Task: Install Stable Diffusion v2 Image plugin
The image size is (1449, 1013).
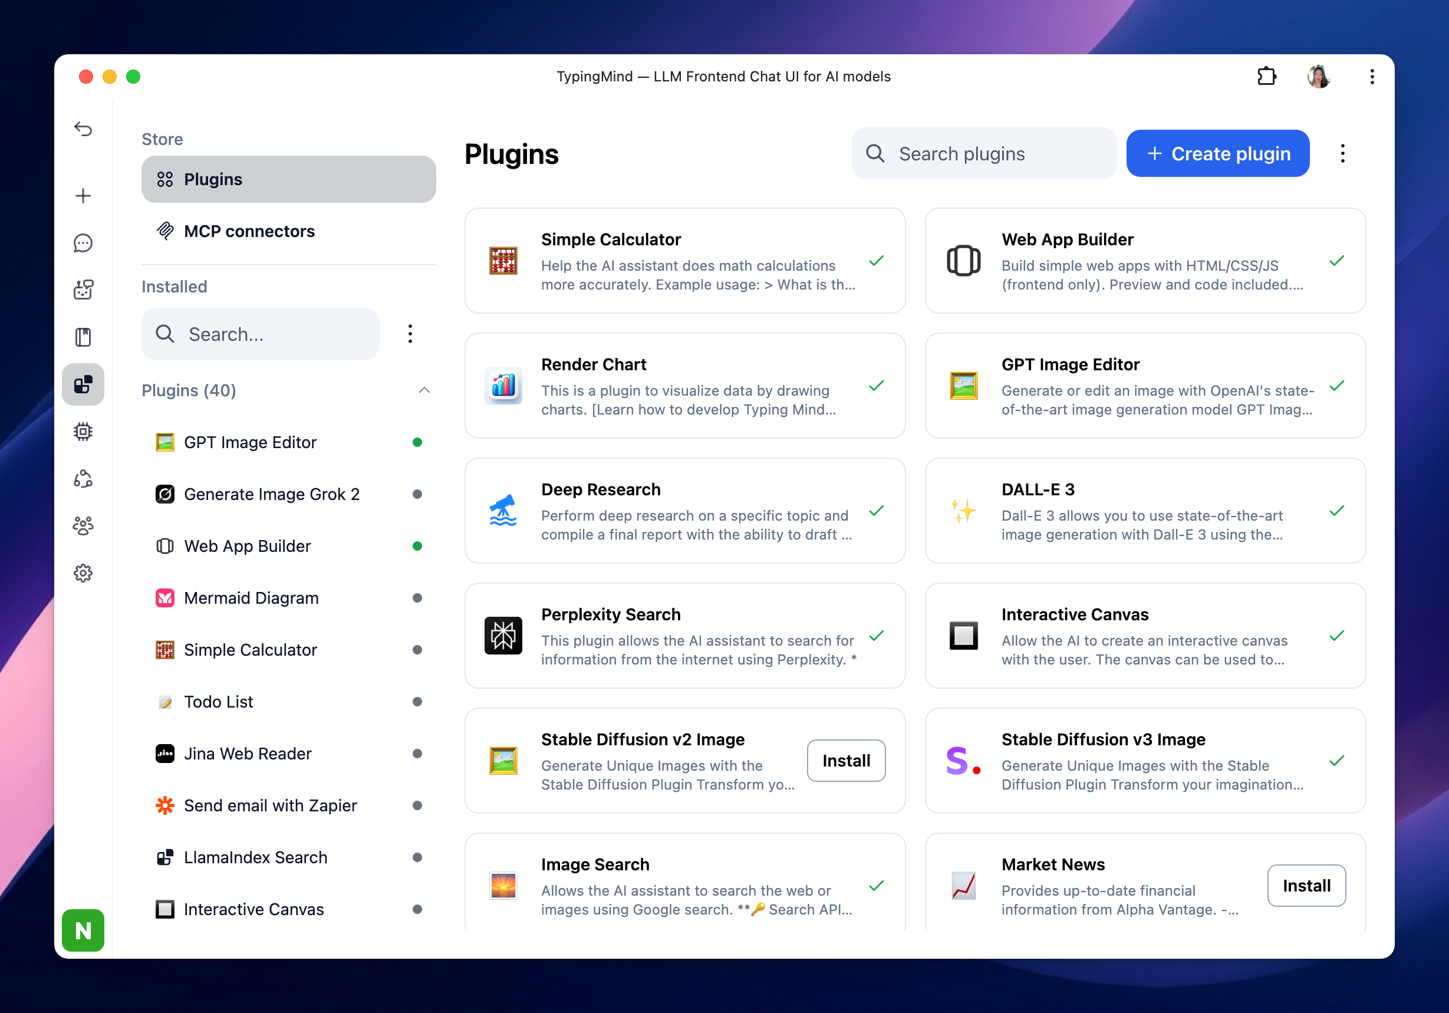Action: pyautogui.click(x=846, y=761)
